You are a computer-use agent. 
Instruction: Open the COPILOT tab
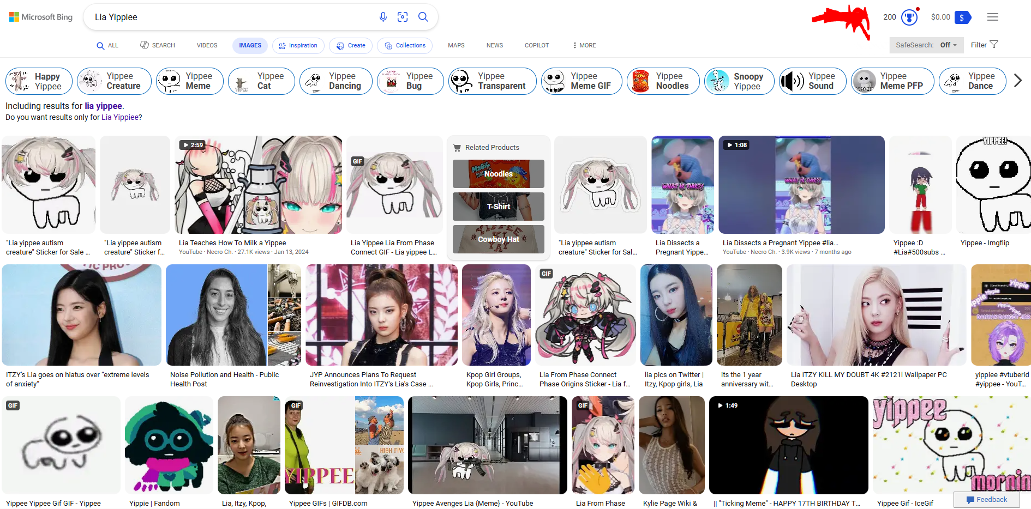pyautogui.click(x=537, y=45)
